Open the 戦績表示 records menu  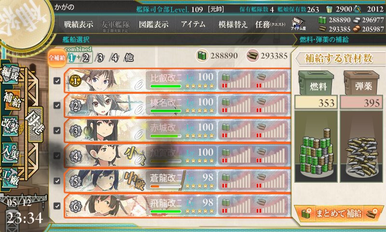[x=79, y=24]
